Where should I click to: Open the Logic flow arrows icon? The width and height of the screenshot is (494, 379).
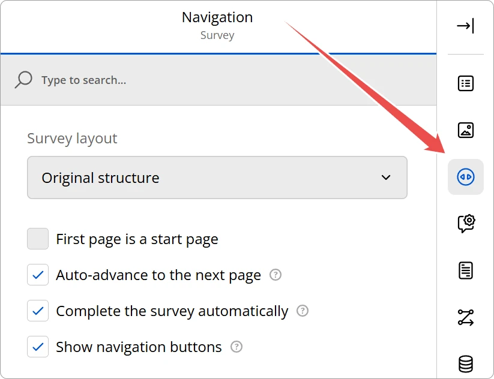point(465,317)
